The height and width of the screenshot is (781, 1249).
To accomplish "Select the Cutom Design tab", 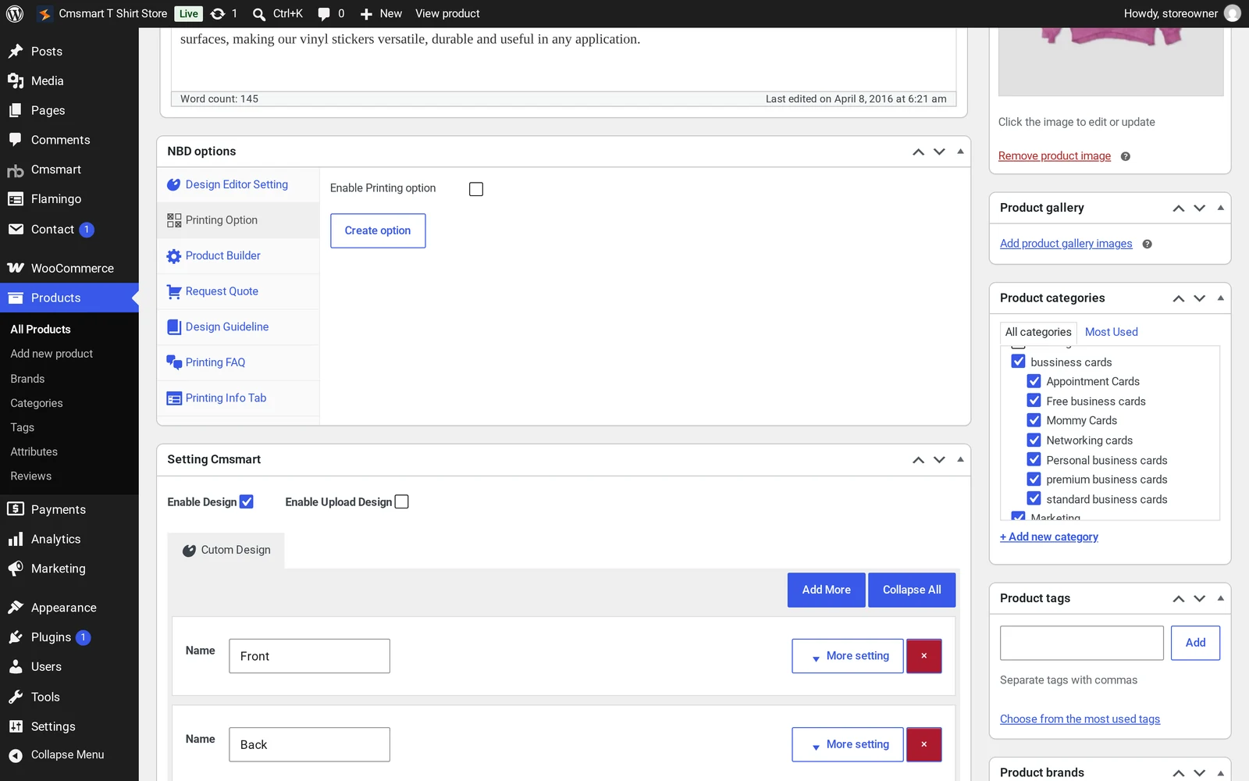I will (x=226, y=550).
